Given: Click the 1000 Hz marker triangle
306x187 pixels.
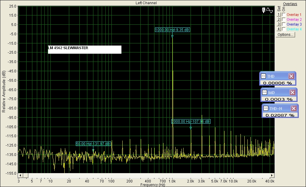Looking at the screenshot, I should pyautogui.click(x=172, y=36).
